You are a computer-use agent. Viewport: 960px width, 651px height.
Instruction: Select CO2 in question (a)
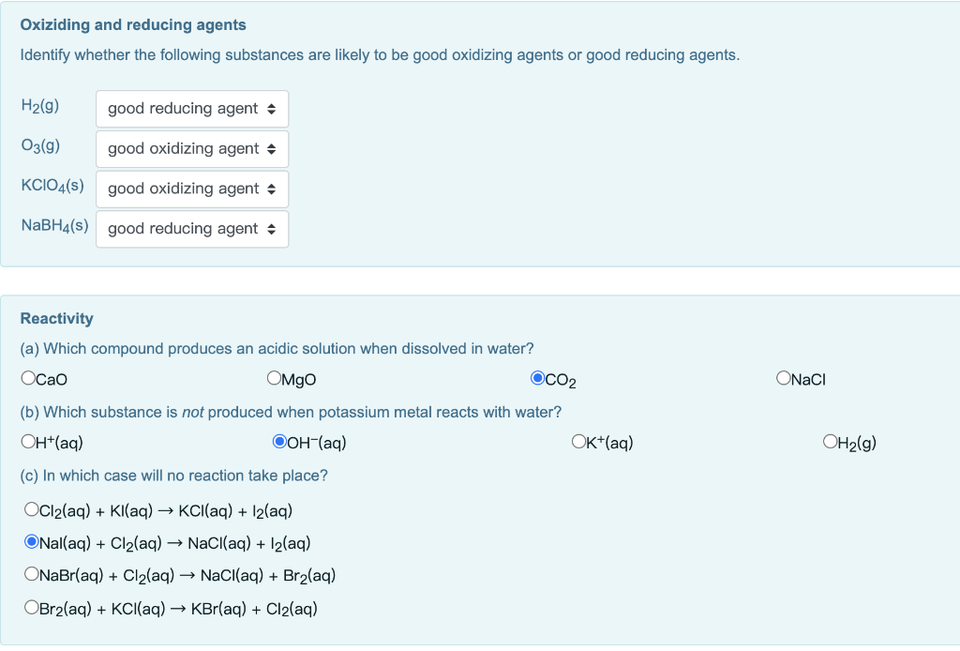coord(538,379)
